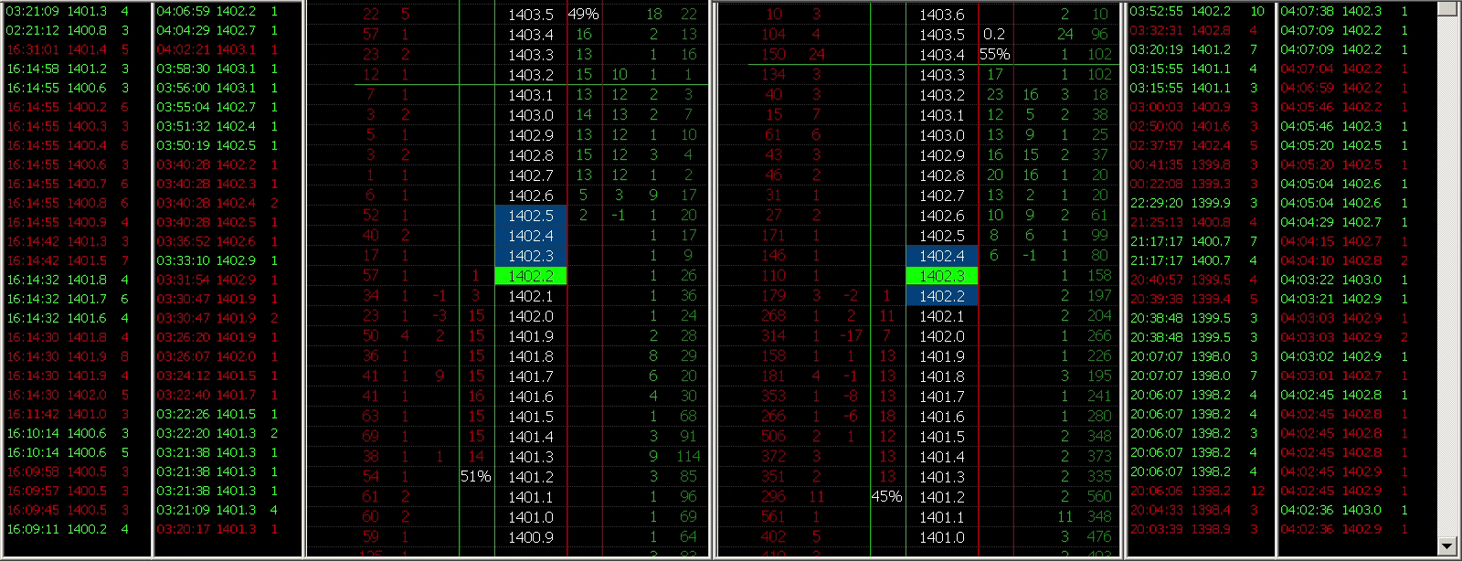Click the 51% ratio cell
The image size is (1462, 561).
(x=475, y=477)
